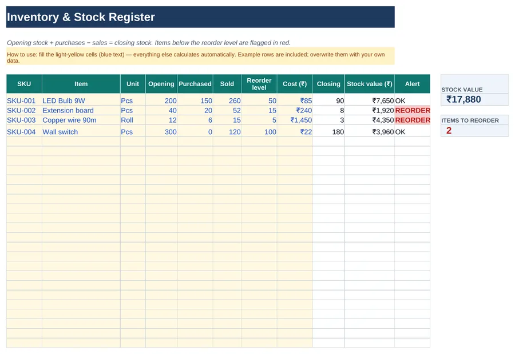Image resolution: width=515 pixels, height=354 pixels.
Task: Click cell SKU-004
Action: pyautogui.click(x=24, y=132)
